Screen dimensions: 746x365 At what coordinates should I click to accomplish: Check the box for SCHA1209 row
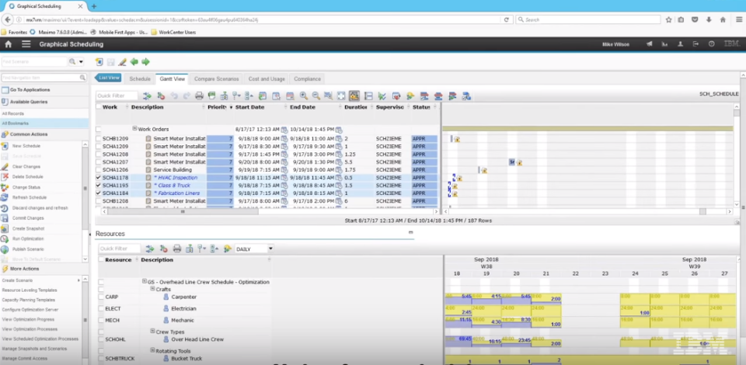tap(99, 146)
